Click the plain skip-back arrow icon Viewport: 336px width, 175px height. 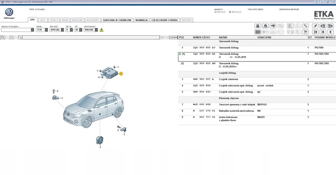coord(323,32)
